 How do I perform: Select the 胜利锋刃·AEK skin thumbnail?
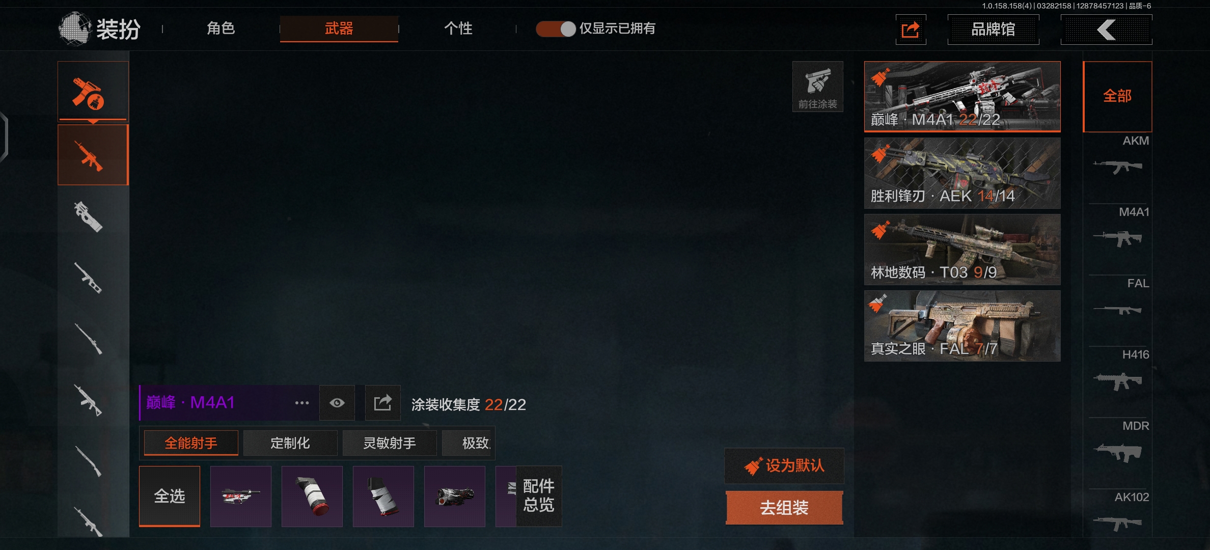pos(963,173)
